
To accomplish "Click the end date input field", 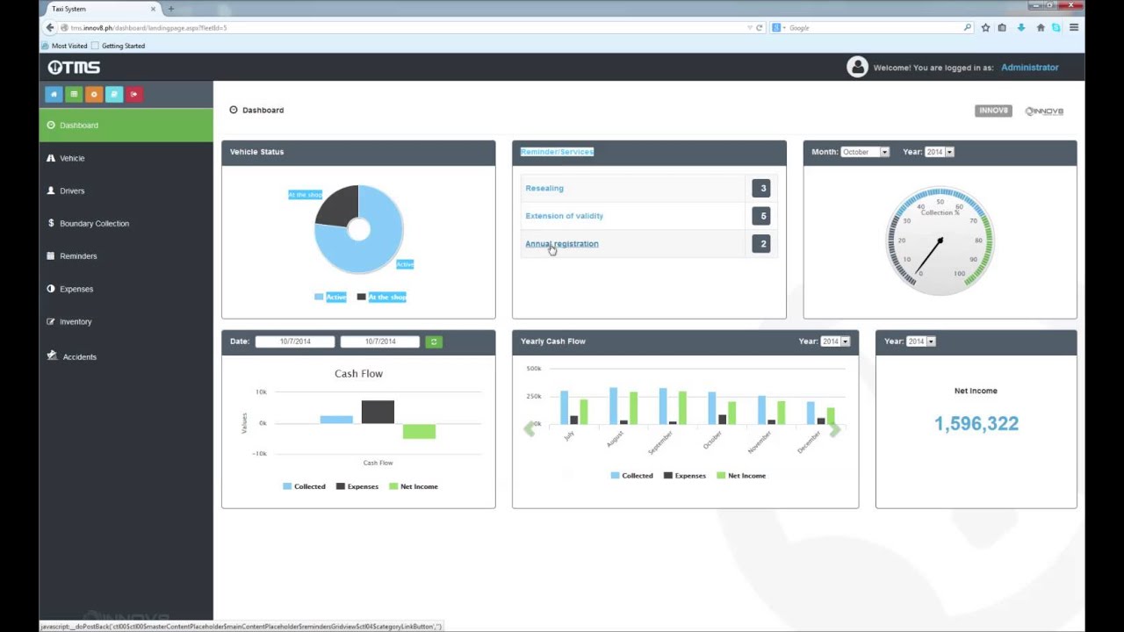I will [x=380, y=341].
